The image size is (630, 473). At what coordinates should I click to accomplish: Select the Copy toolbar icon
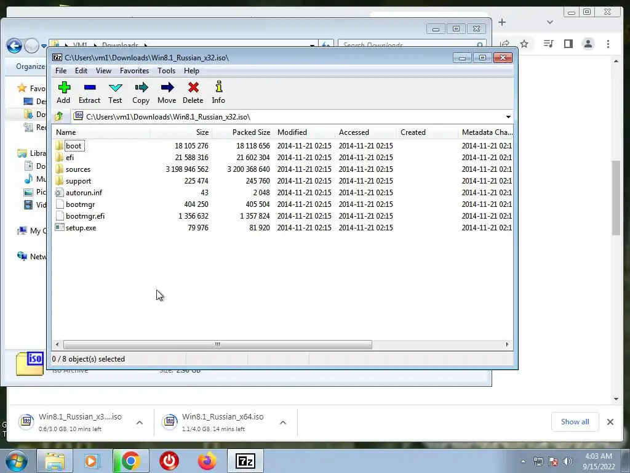click(141, 92)
